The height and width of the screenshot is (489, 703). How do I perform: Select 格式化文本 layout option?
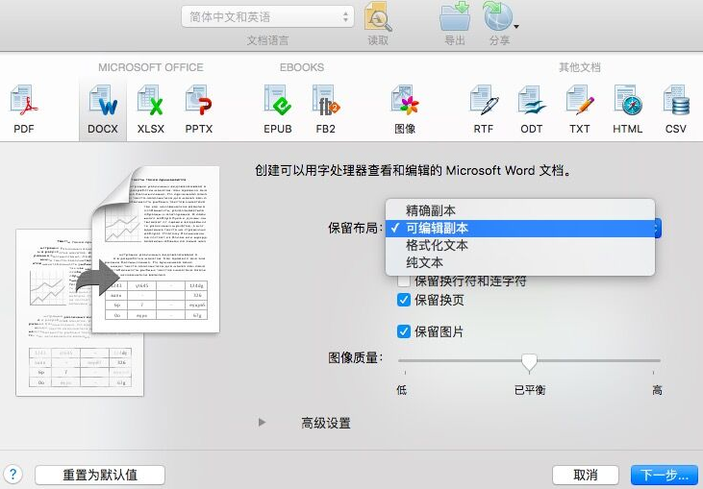coord(520,245)
